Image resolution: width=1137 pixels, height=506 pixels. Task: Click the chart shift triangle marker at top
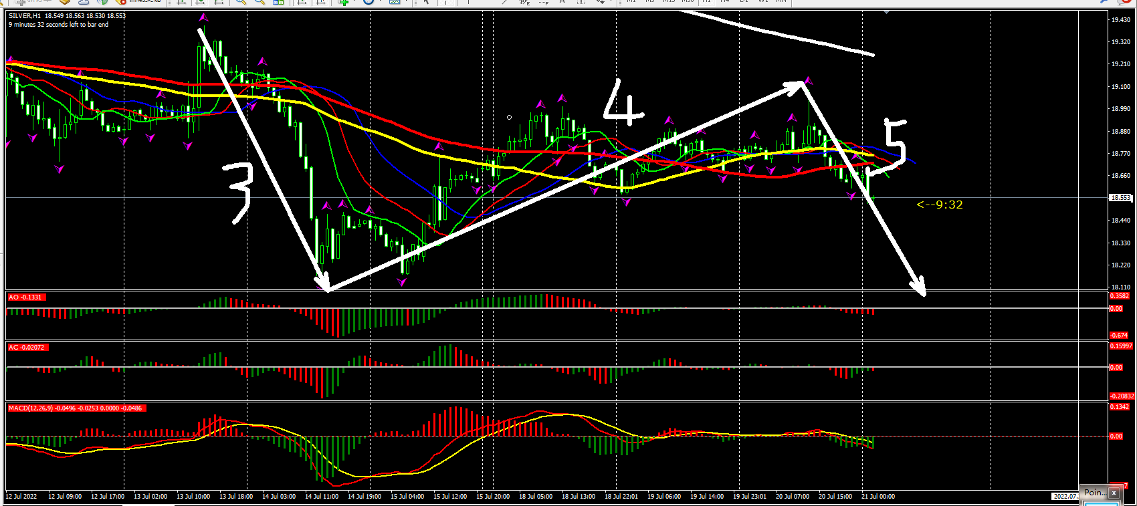886,12
